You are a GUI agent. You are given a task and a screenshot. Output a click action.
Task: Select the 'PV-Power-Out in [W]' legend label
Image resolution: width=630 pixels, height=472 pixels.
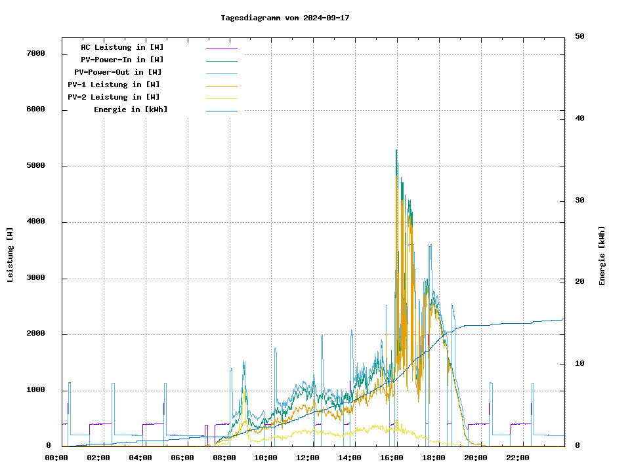coord(118,72)
